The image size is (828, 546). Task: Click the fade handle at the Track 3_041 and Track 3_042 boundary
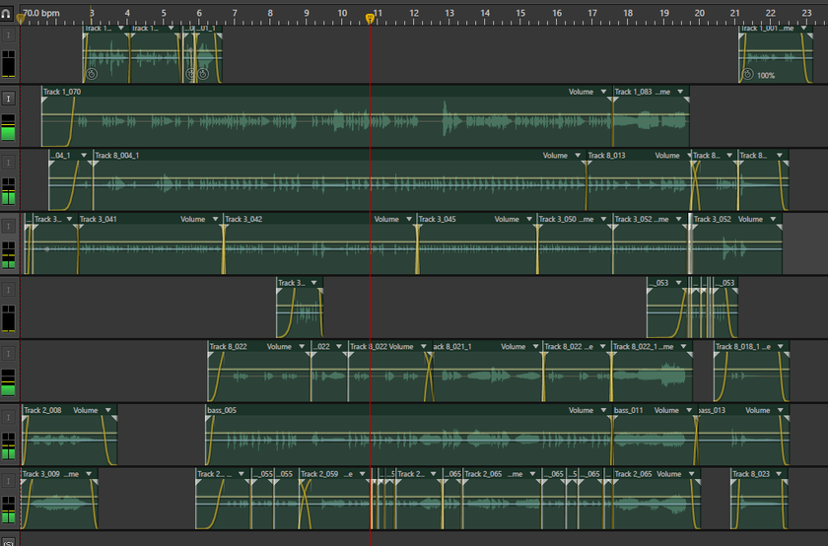(224, 227)
